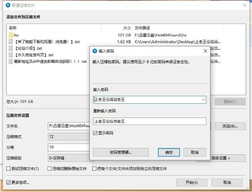This screenshot has height=192, width=252.
Task: Click file icon of 【来了就能下载和观看！纯免费！】.txt
Action: (11, 42)
